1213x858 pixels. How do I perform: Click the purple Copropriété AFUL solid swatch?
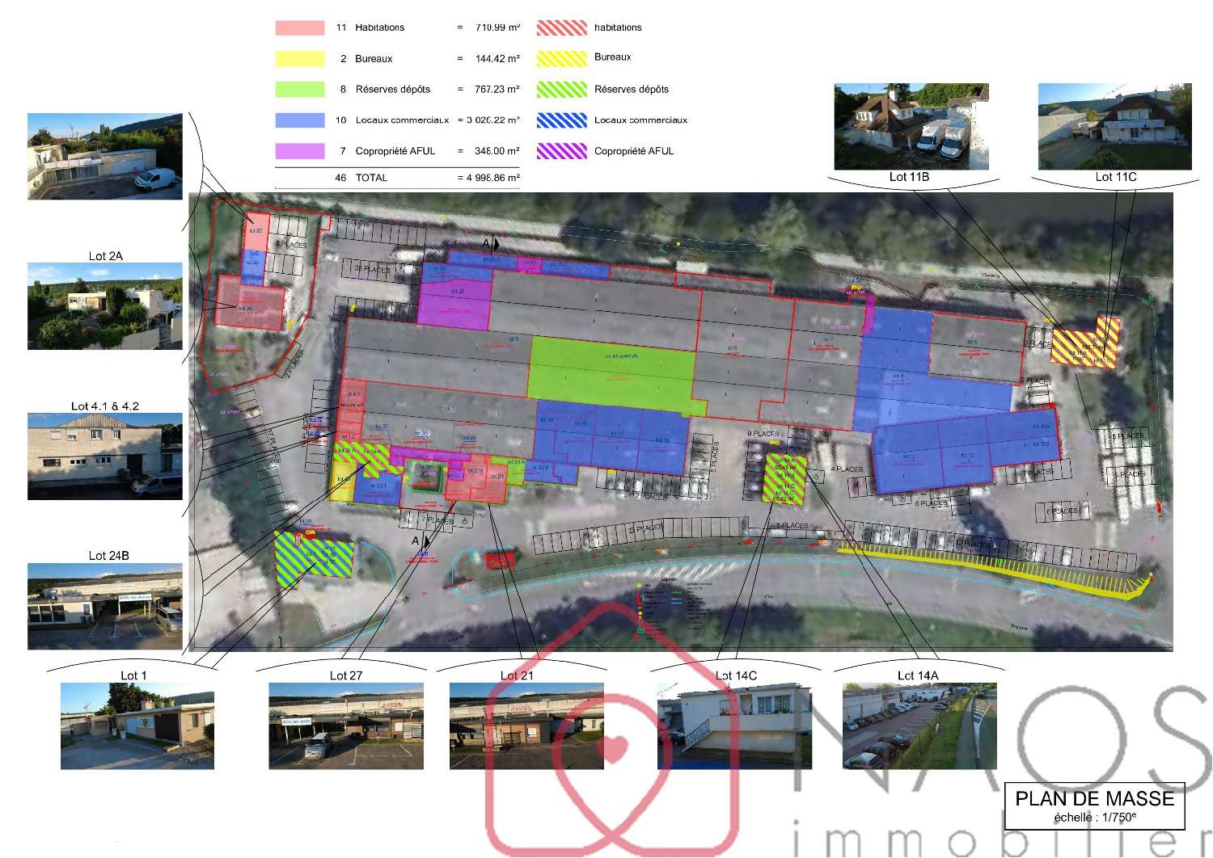(299, 151)
